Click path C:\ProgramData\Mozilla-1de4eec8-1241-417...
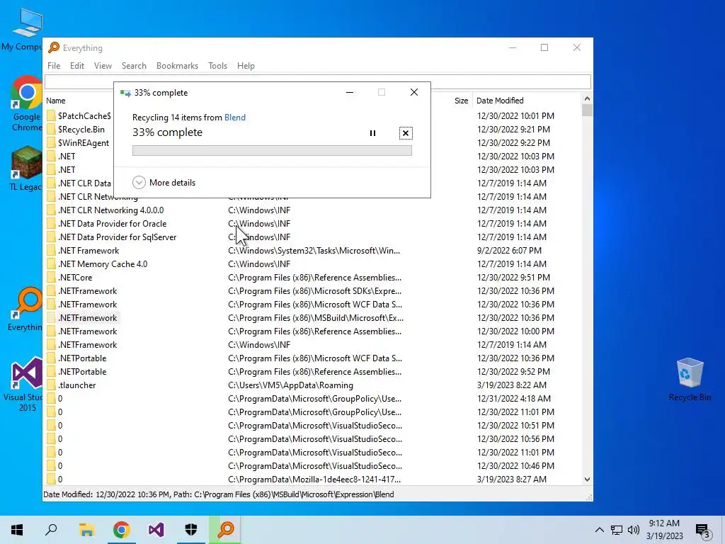 click(314, 480)
